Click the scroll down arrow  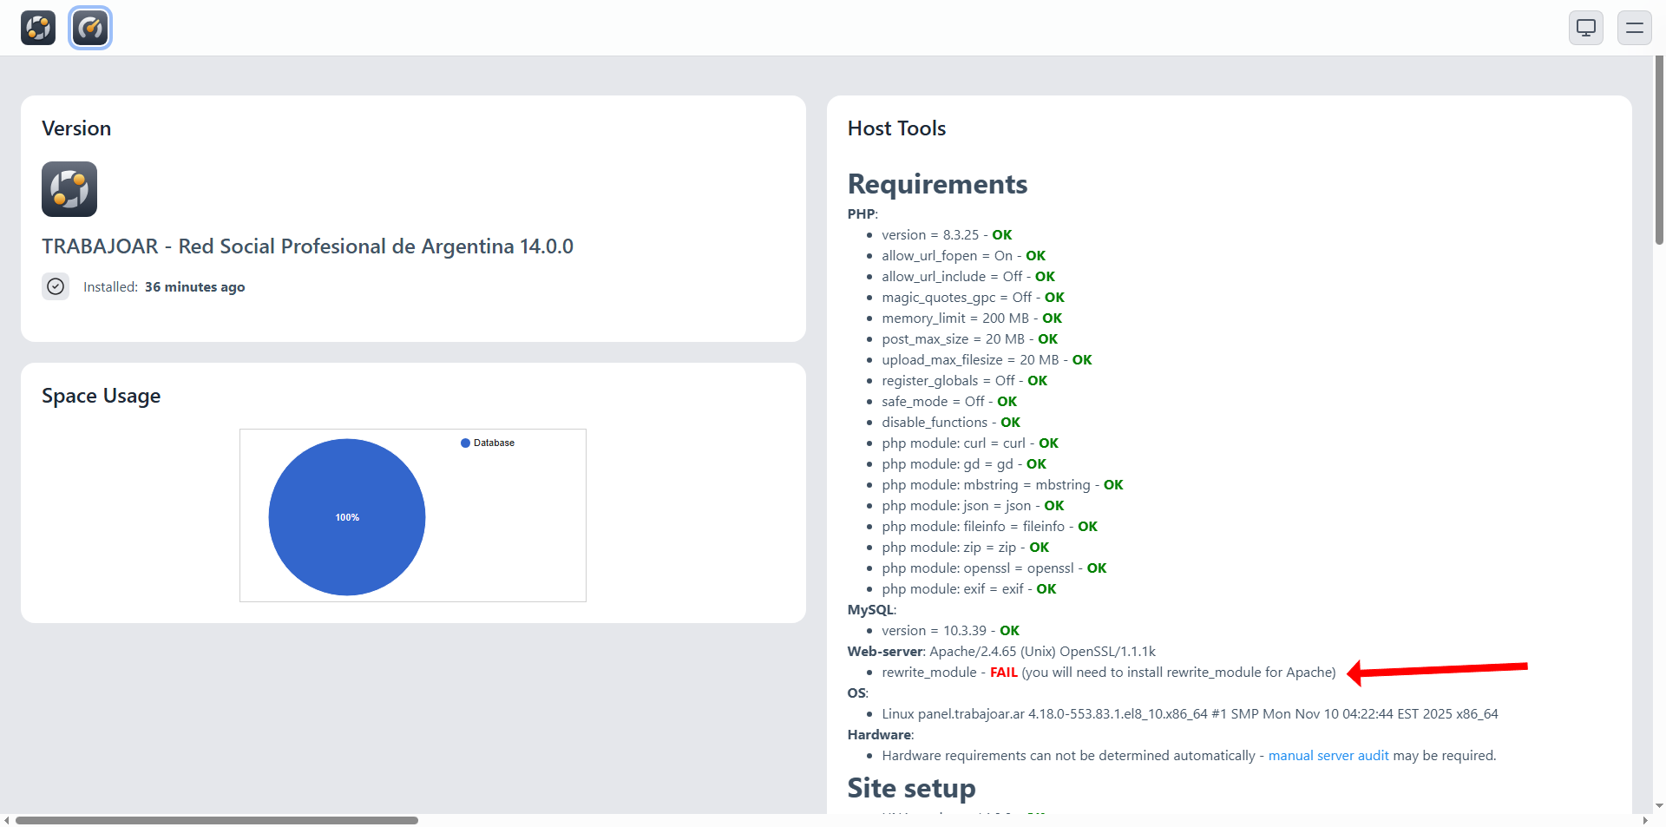coord(1659,806)
